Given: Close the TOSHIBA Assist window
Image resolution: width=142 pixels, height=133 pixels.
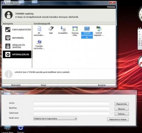Looking at the screenshot, I should (113, 2).
